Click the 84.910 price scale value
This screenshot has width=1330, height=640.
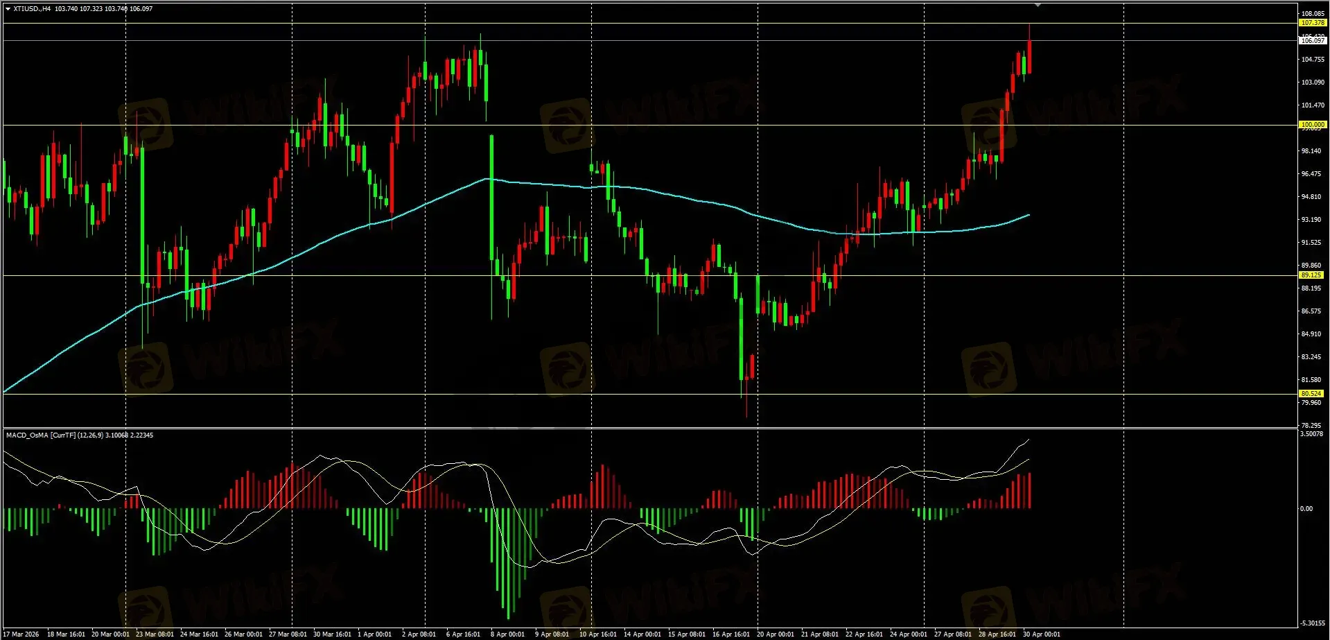pyautogui.click(x=1311, y=334)
